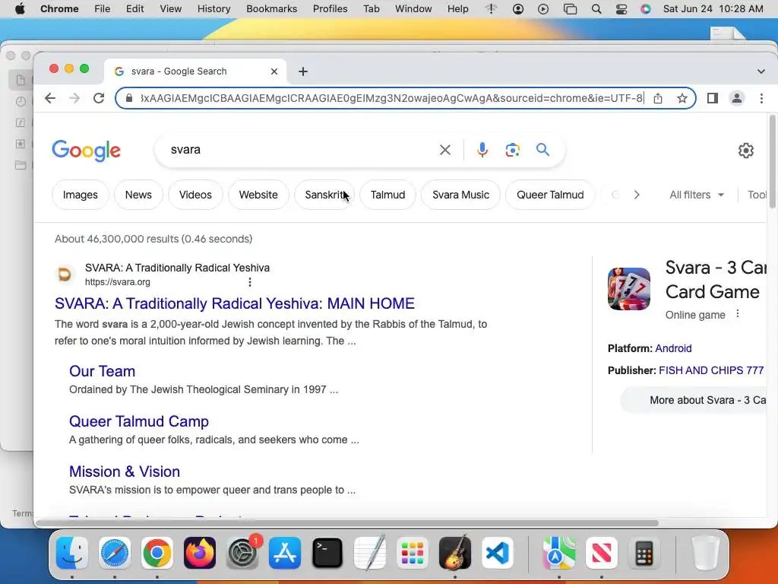Open Siri from the menu bar
Viewport: 778px width, 584px height.
tap(646, 9)
